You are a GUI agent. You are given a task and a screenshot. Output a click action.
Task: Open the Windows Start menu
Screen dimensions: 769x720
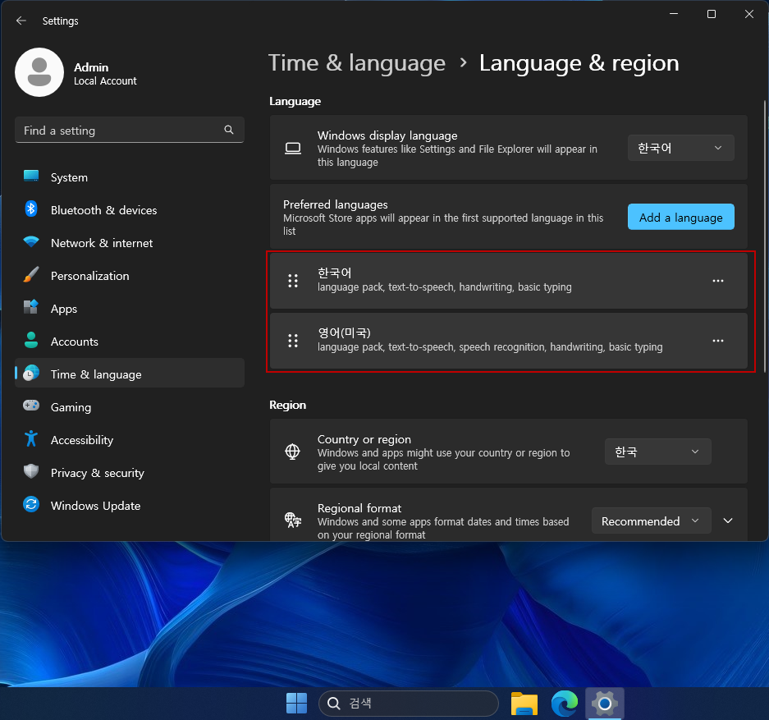pos(297,704)
